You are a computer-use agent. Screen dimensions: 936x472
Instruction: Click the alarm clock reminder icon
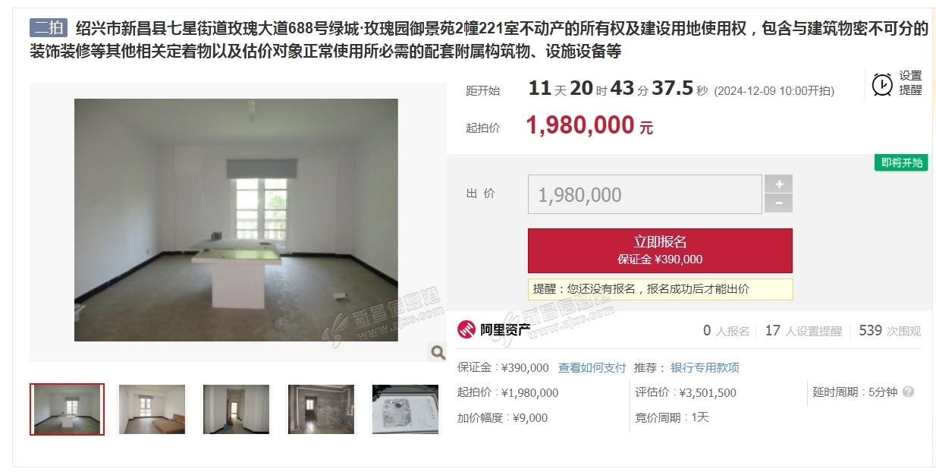tap(882, 84)
